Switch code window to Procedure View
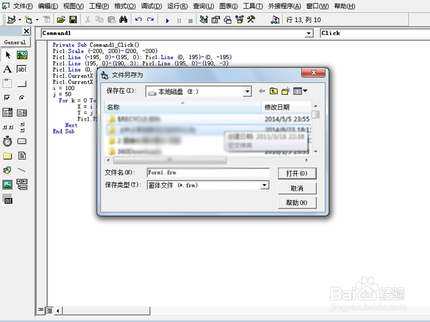The image size is (430, 322). [x=41, y=311]
